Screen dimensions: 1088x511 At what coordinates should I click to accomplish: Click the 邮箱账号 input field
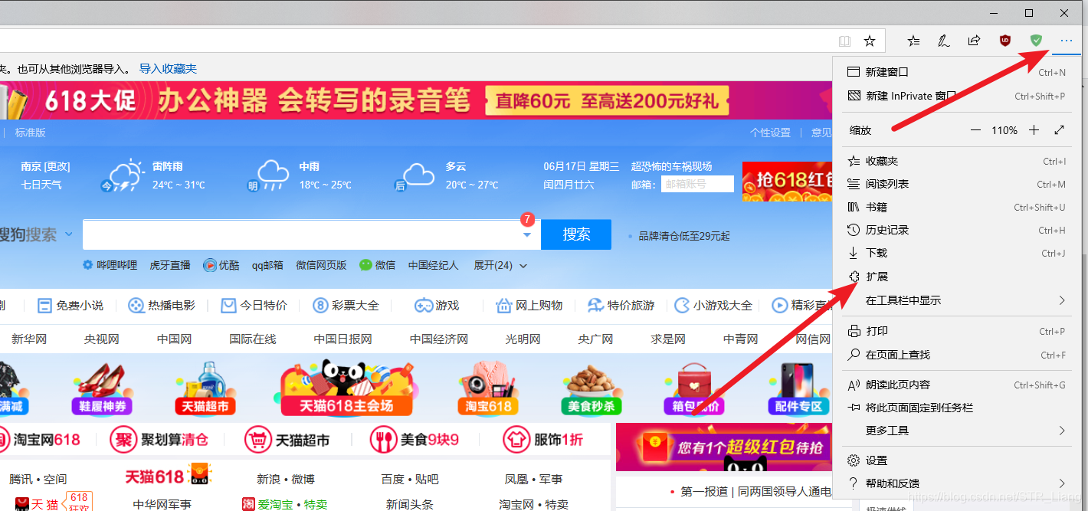pyautogui.click(x=697, y=184)
